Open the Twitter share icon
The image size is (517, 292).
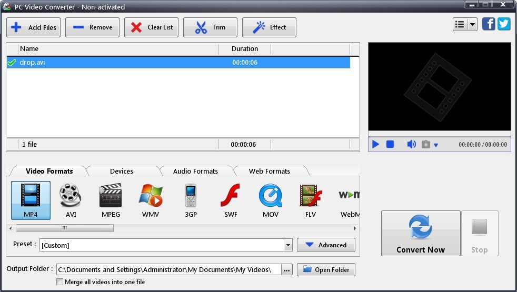(504, 24)
